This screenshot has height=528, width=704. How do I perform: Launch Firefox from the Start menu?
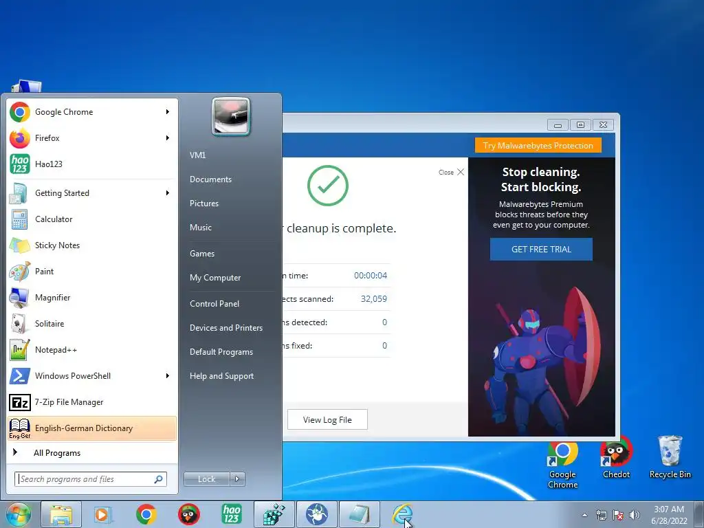pyautogui.click(x=92, y=137)
